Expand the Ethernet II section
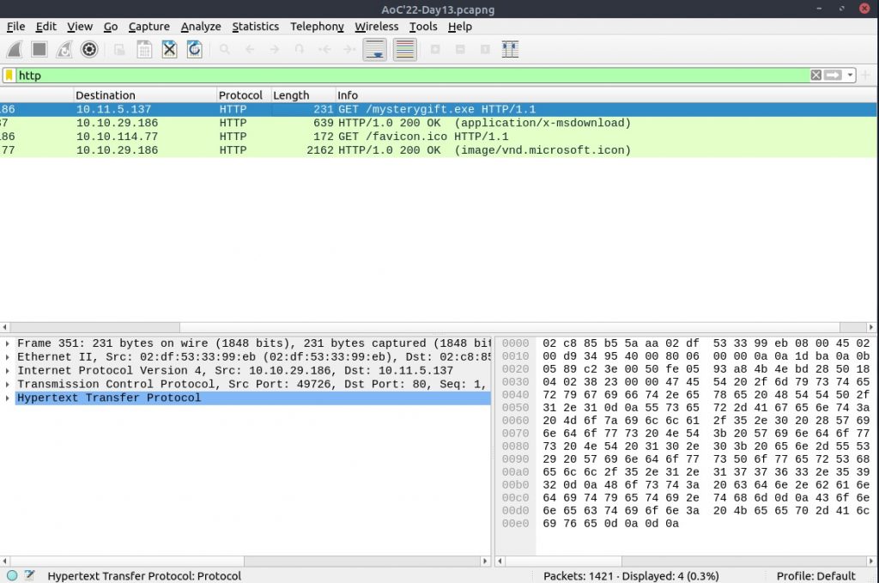The image size is (879, 583). (8, 357)
